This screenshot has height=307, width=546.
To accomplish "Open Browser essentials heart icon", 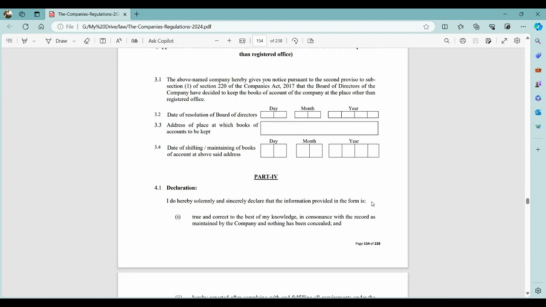I will coord(492,26).
